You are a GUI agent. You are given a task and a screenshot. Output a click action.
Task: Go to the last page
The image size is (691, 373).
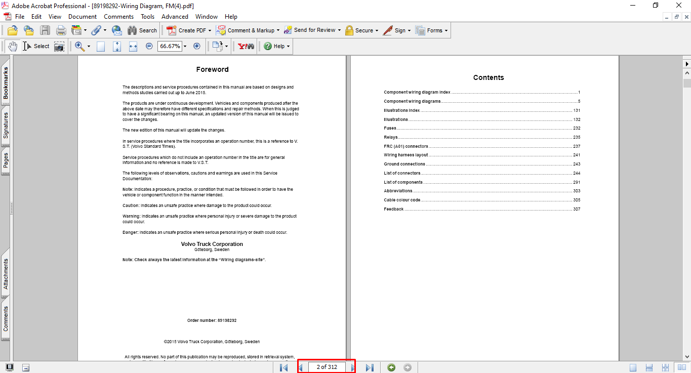[370, 367]
